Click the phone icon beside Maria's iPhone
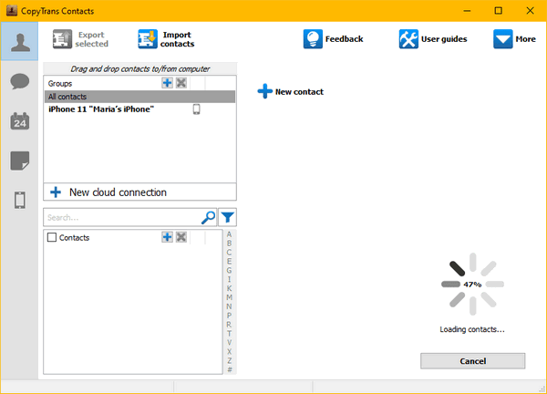 point(196,109)
